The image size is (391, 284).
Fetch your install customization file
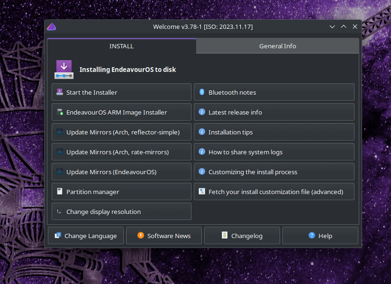(274, 191)
